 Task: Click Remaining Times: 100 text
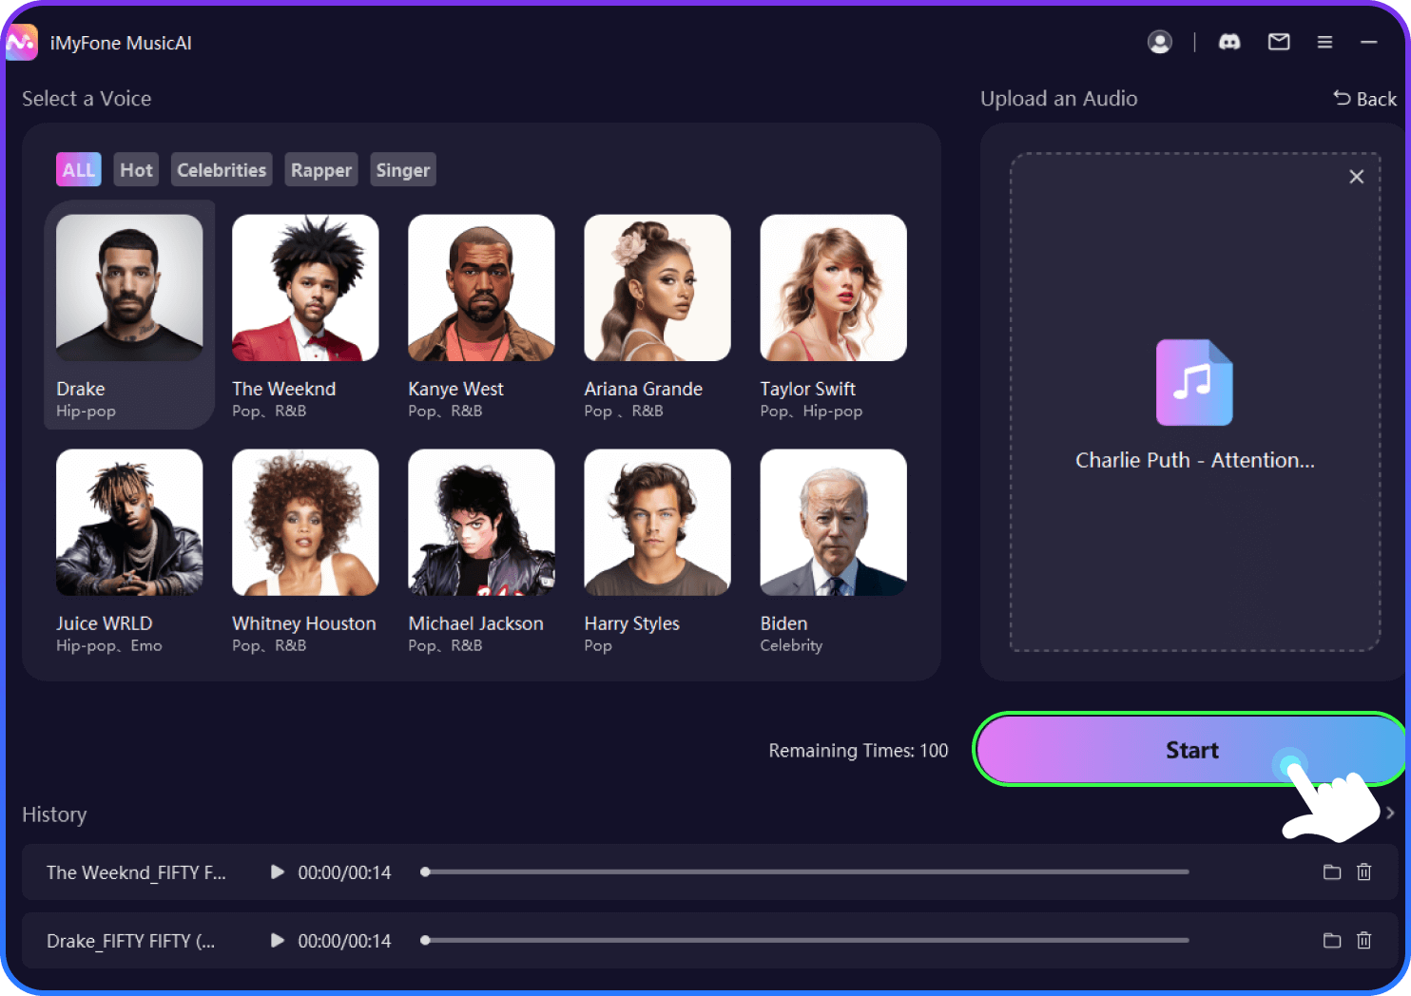[858, 751]
